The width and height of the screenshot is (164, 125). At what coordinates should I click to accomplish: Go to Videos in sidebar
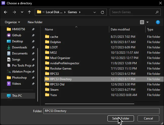click(x=16, y=84)
